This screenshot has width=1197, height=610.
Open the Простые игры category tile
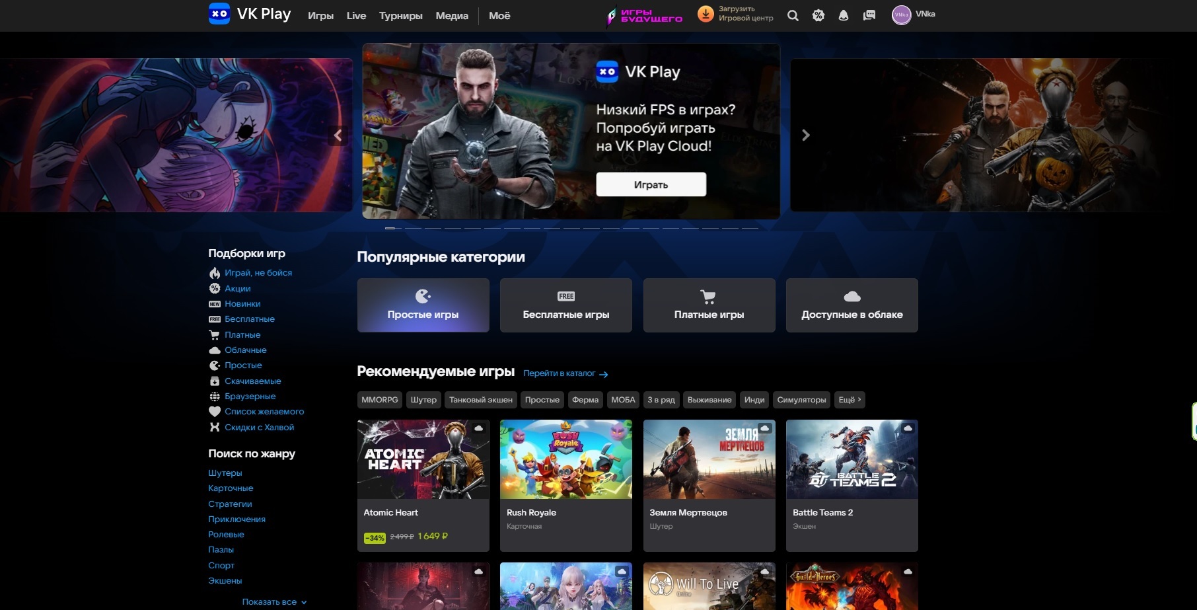tap(423, 305)
